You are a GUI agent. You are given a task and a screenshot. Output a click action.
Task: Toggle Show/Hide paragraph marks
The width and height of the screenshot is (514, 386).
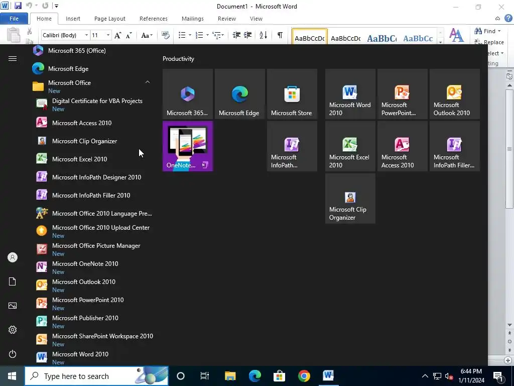click(280, 35)
